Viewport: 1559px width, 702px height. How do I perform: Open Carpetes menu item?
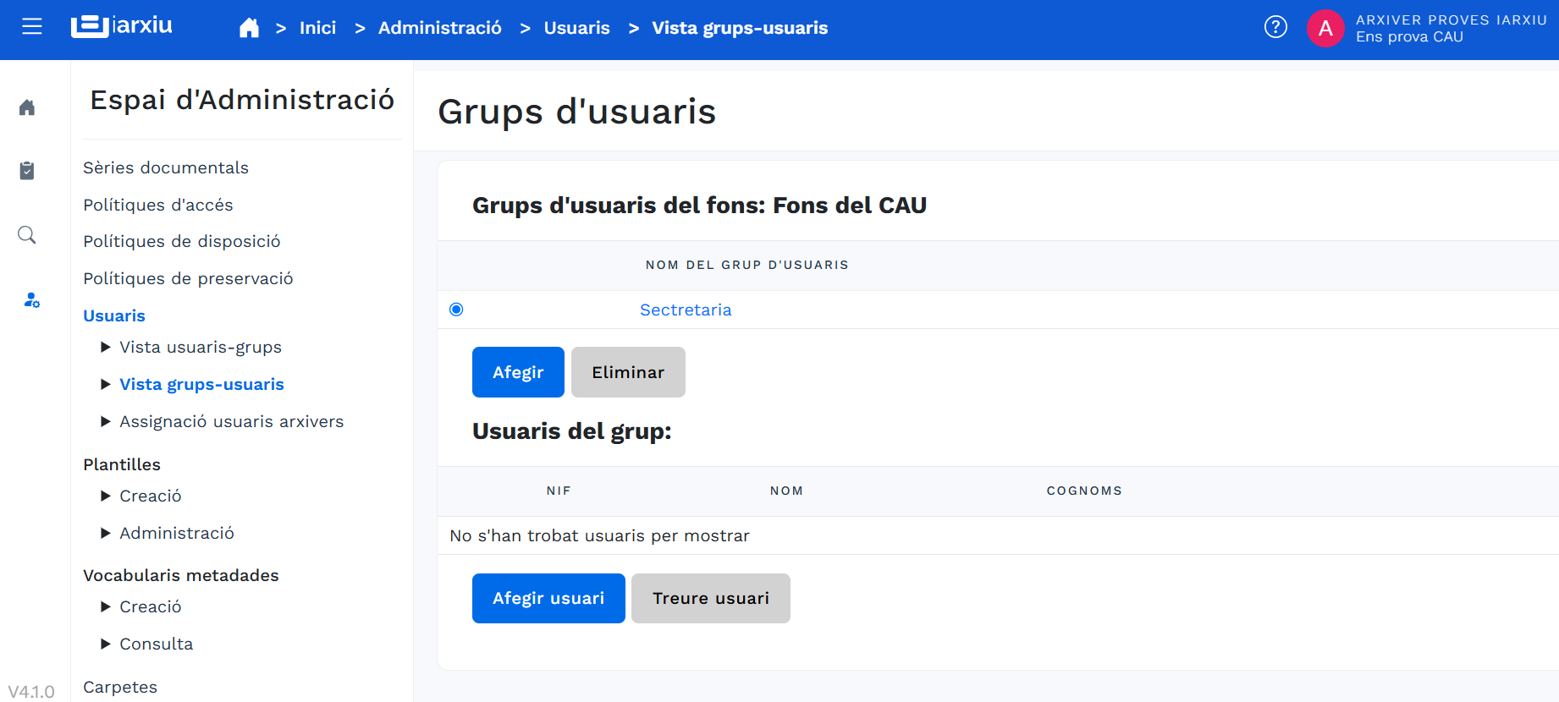tap(120, 687)
